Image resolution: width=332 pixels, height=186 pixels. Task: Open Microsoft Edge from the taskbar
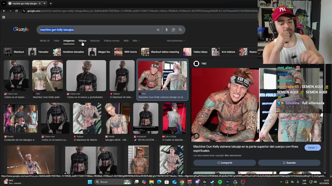pyautogui.click(x=159, y=182)
